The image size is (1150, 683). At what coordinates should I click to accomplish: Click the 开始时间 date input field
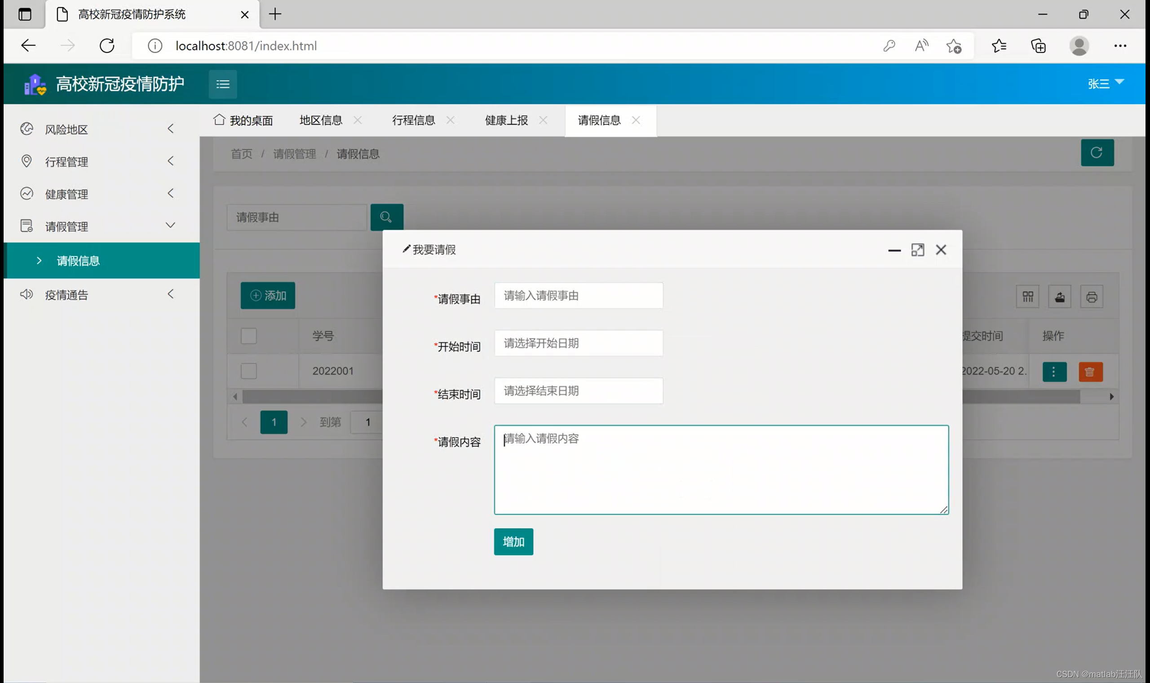tap(578, 343)
